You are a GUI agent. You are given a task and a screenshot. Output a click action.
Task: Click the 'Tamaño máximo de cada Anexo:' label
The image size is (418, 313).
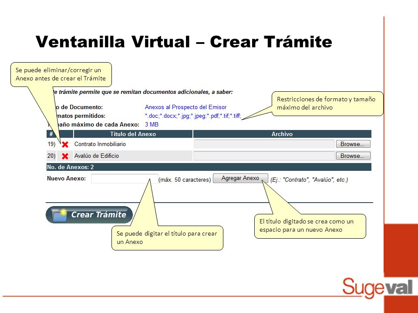click(x=93, y=124)
